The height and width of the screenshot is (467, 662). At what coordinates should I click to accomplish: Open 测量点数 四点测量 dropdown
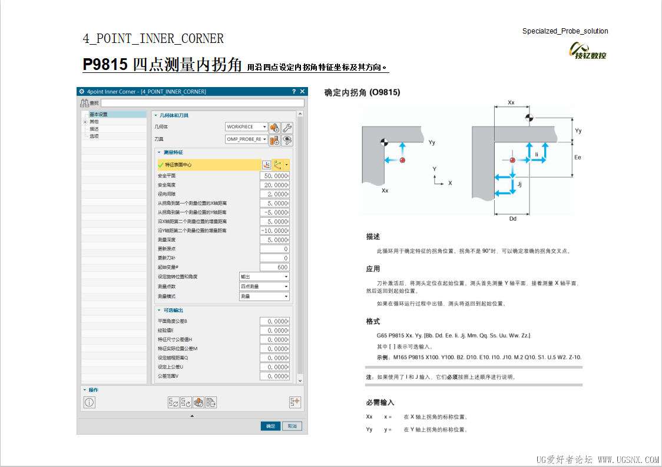click(264, 286)
